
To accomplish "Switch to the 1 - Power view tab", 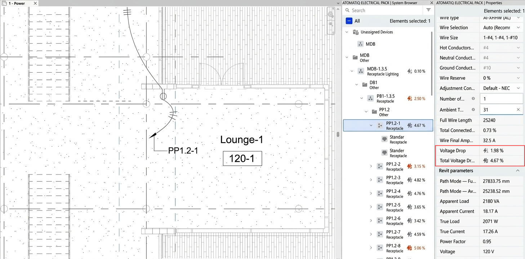I will pyautogui.click(x=14, y=3).
